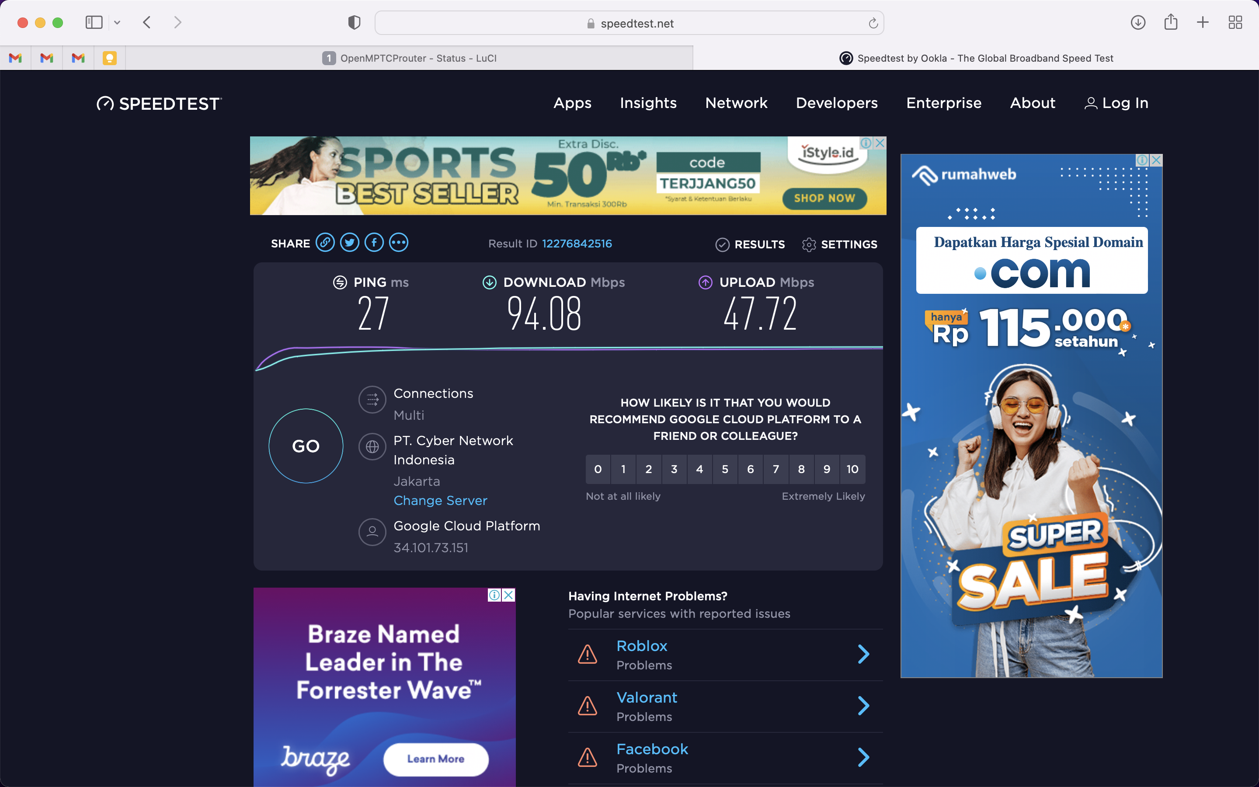Rate recommendation as 9

827,469
